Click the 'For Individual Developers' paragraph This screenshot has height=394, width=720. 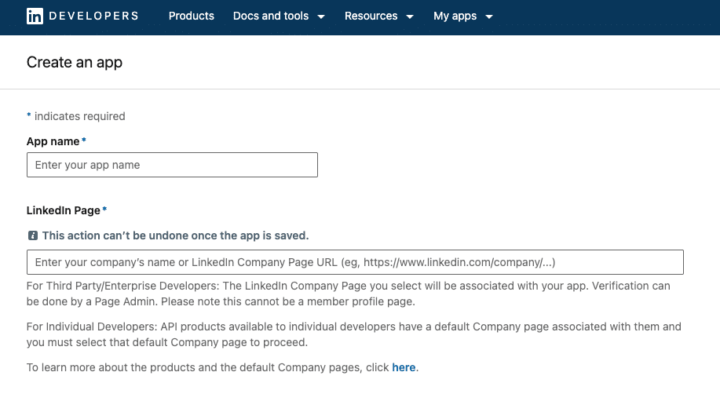click(x=353, y=334)
